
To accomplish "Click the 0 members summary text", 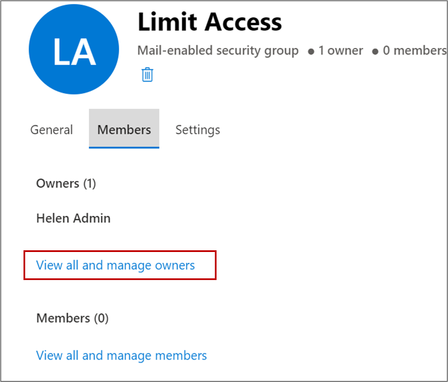I will click(414, 51).
